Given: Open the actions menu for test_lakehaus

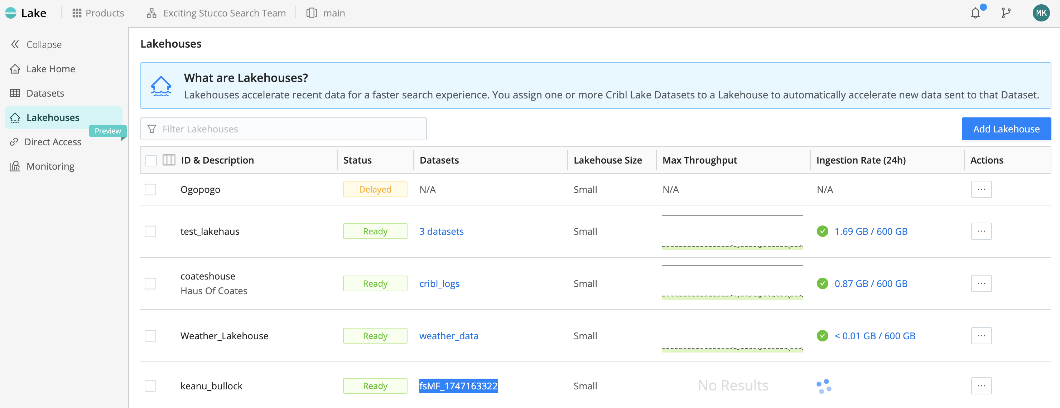Looking at the screenshot, I should coord(981,231).
